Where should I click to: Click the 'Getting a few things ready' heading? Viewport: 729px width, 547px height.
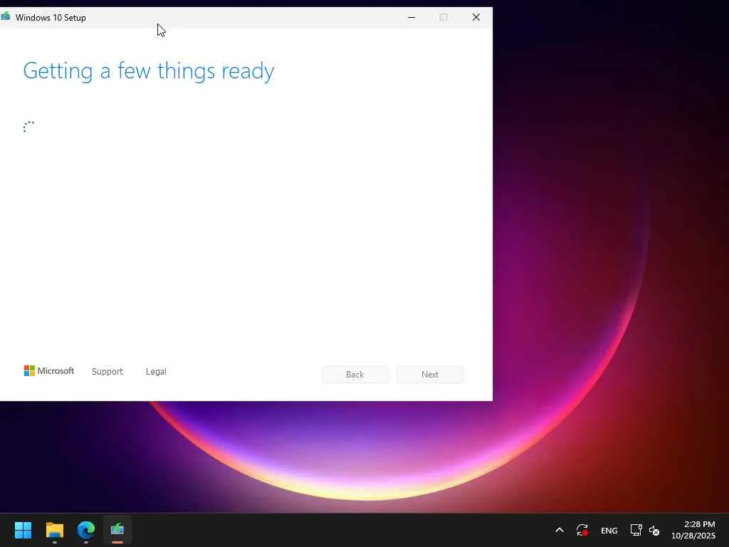pyautogui.click(x=149, y=71)
